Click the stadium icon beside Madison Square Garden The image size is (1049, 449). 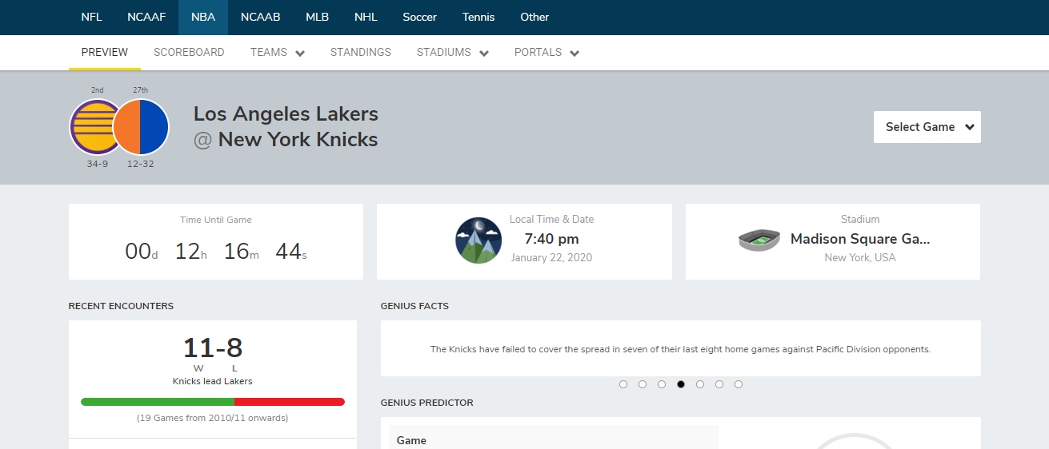pyautogui.click(x=759, y=240)
